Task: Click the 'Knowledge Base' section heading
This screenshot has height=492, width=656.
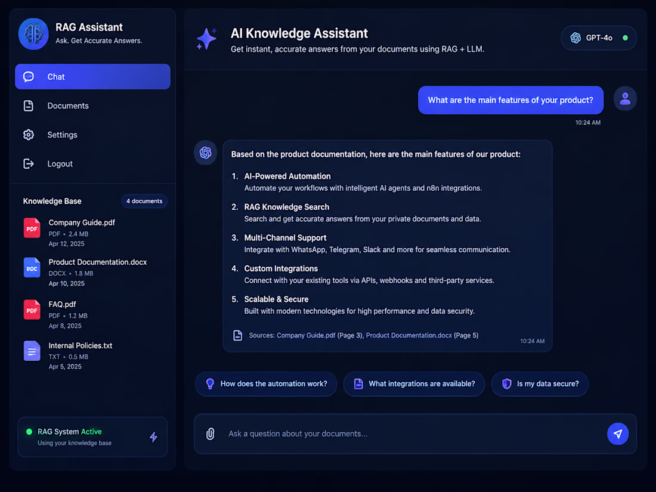Action: coord(52,201)
